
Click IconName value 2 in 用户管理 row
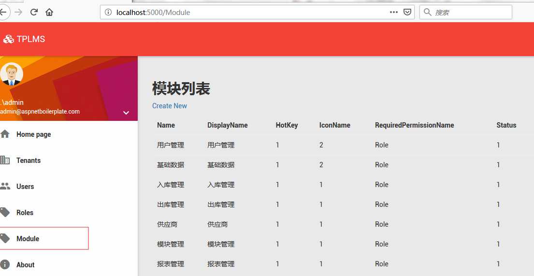click(321, 145)
